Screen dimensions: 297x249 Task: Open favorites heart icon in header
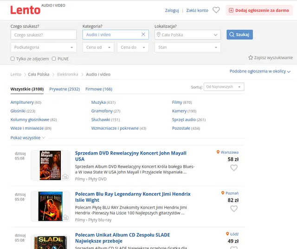coord(216,10)
